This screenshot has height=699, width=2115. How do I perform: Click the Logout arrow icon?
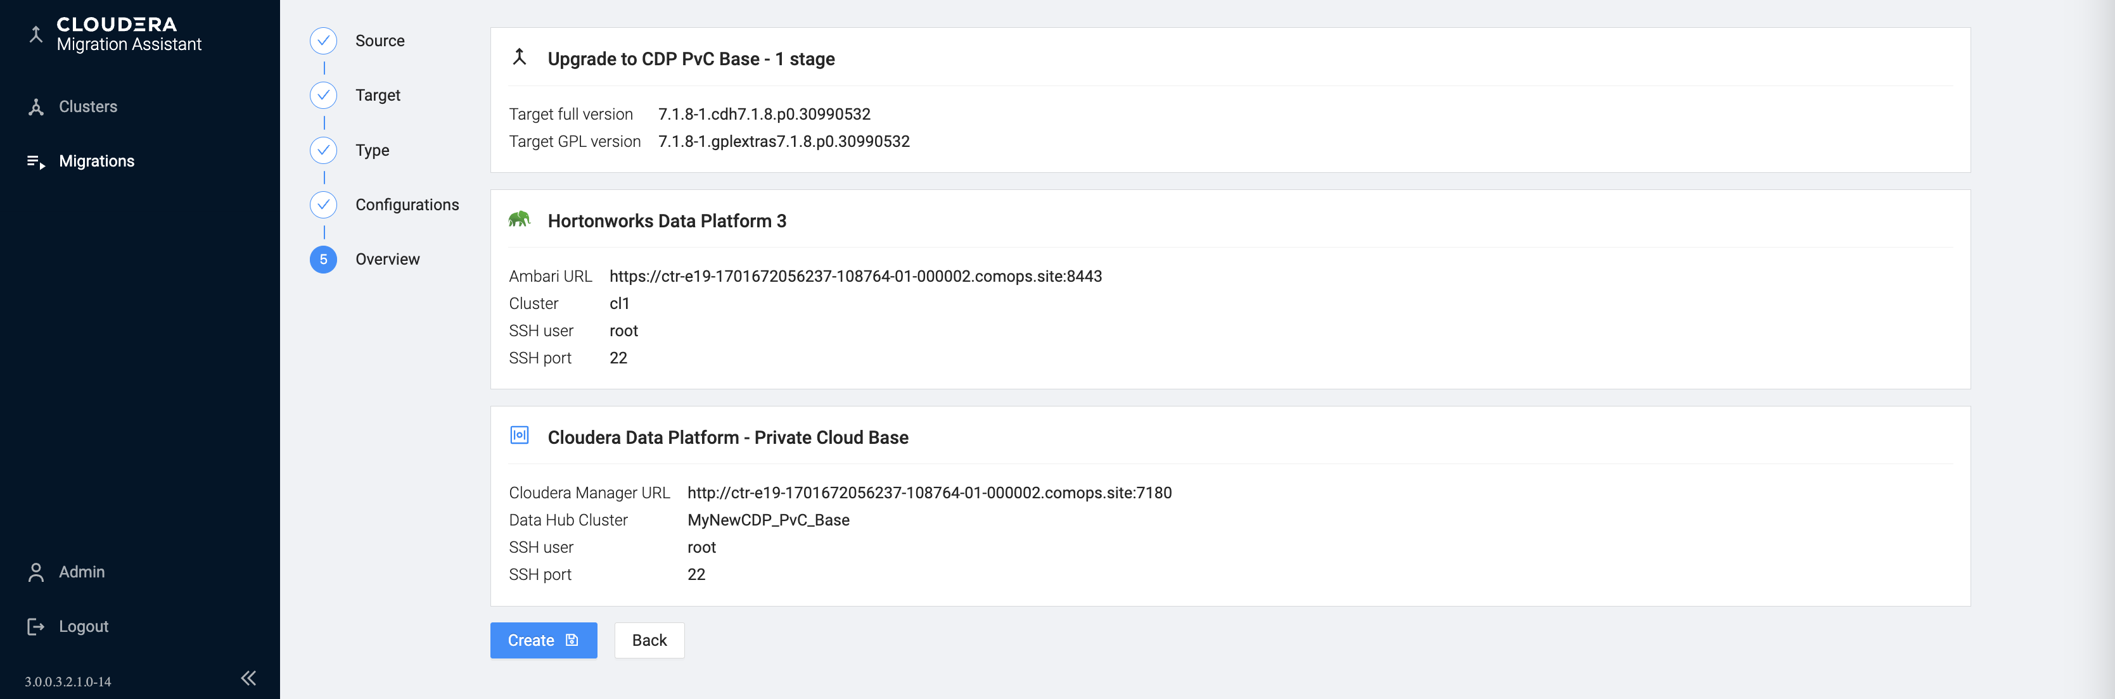[x=35, y=627]
